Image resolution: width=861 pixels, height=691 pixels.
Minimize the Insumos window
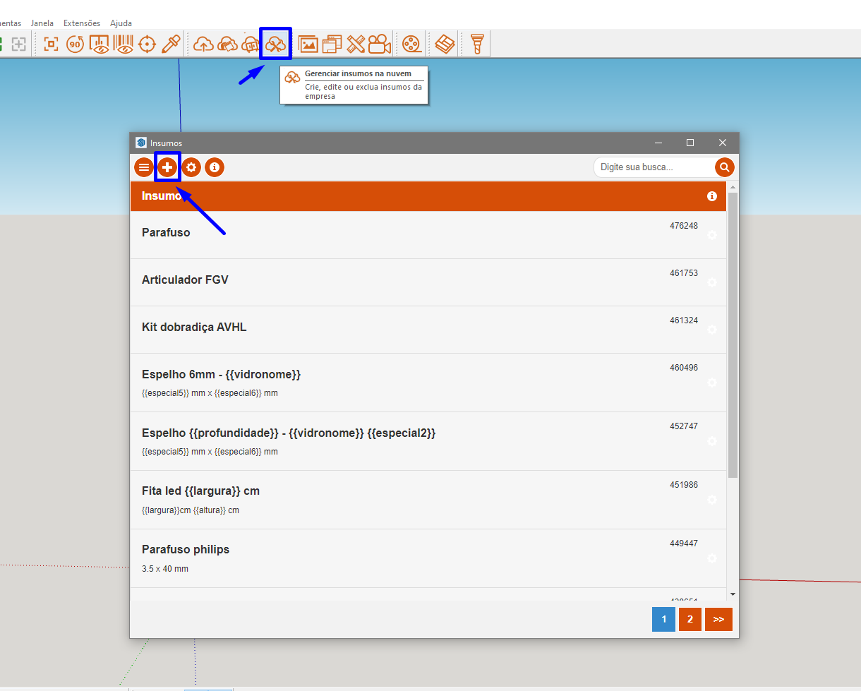click(x=658, y=143)
